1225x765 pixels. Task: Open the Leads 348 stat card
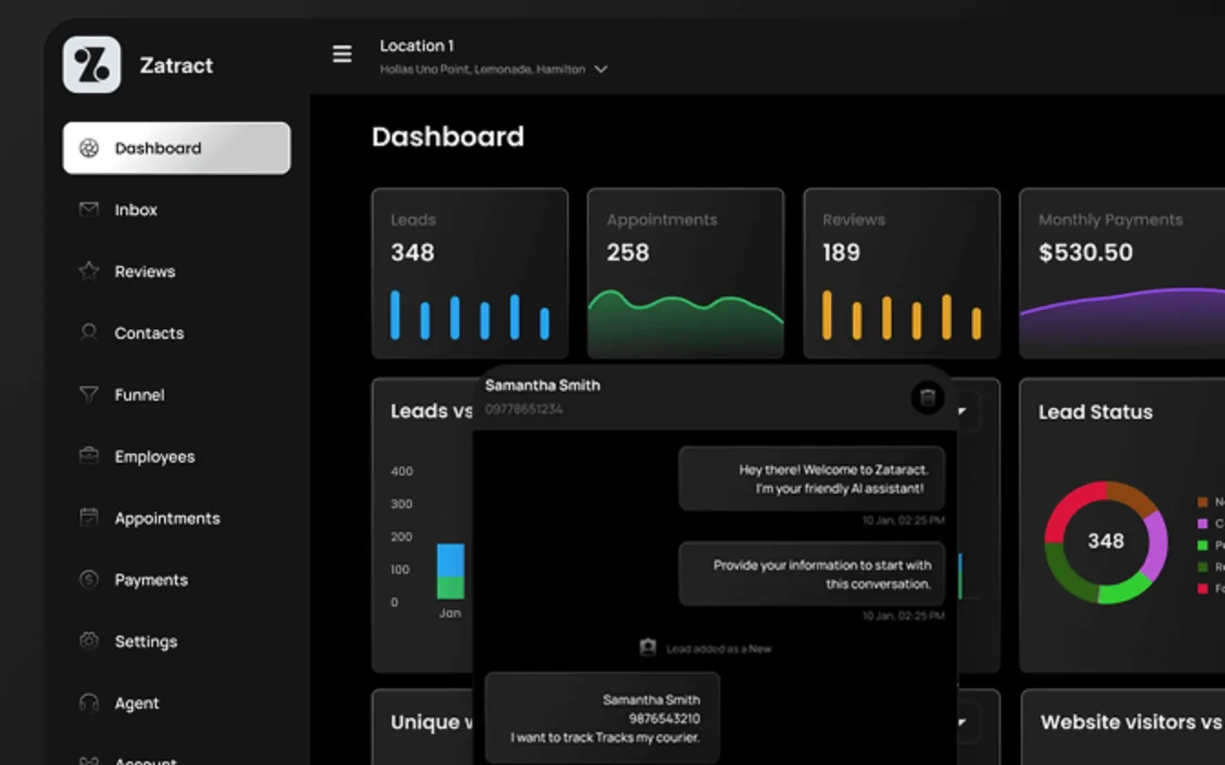469,273
